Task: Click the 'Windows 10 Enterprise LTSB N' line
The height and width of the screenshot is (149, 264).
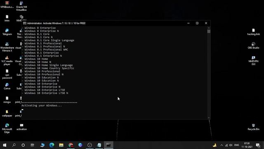Action: [x=46, y=93]
